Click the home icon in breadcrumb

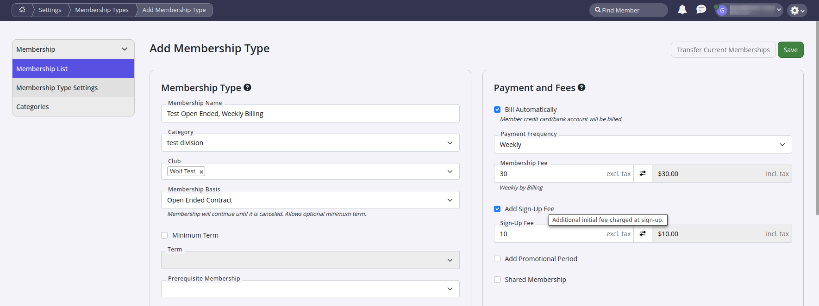coord(22,10)
